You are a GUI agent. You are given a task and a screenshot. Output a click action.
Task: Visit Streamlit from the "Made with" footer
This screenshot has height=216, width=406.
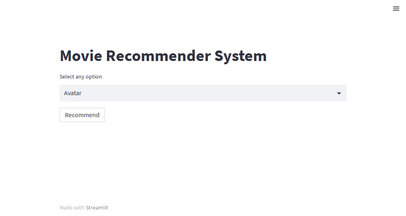pyautogui.click(x=97, y=207)
